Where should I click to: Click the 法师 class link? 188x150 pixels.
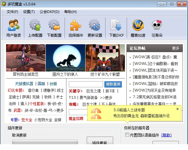tap(12, 104)
